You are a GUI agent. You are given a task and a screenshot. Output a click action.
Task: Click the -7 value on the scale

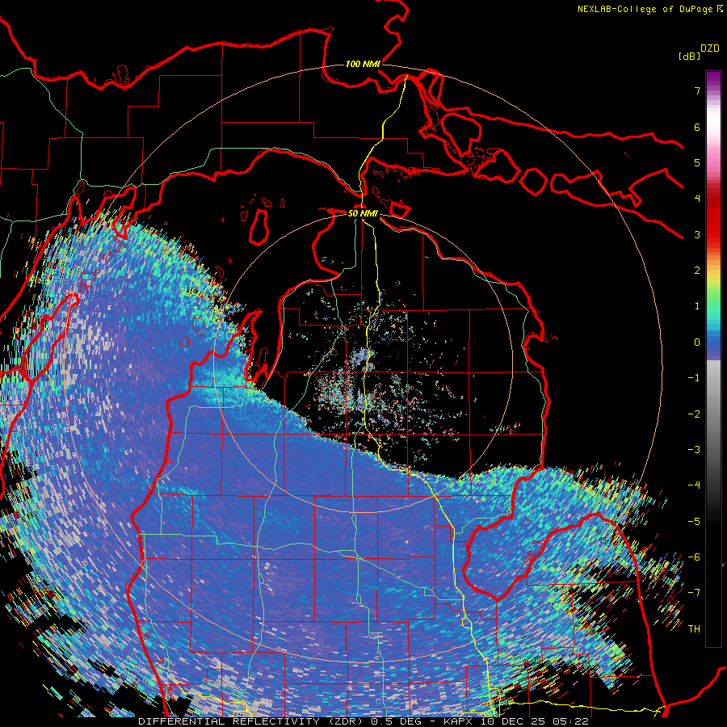tap(694, 593)
